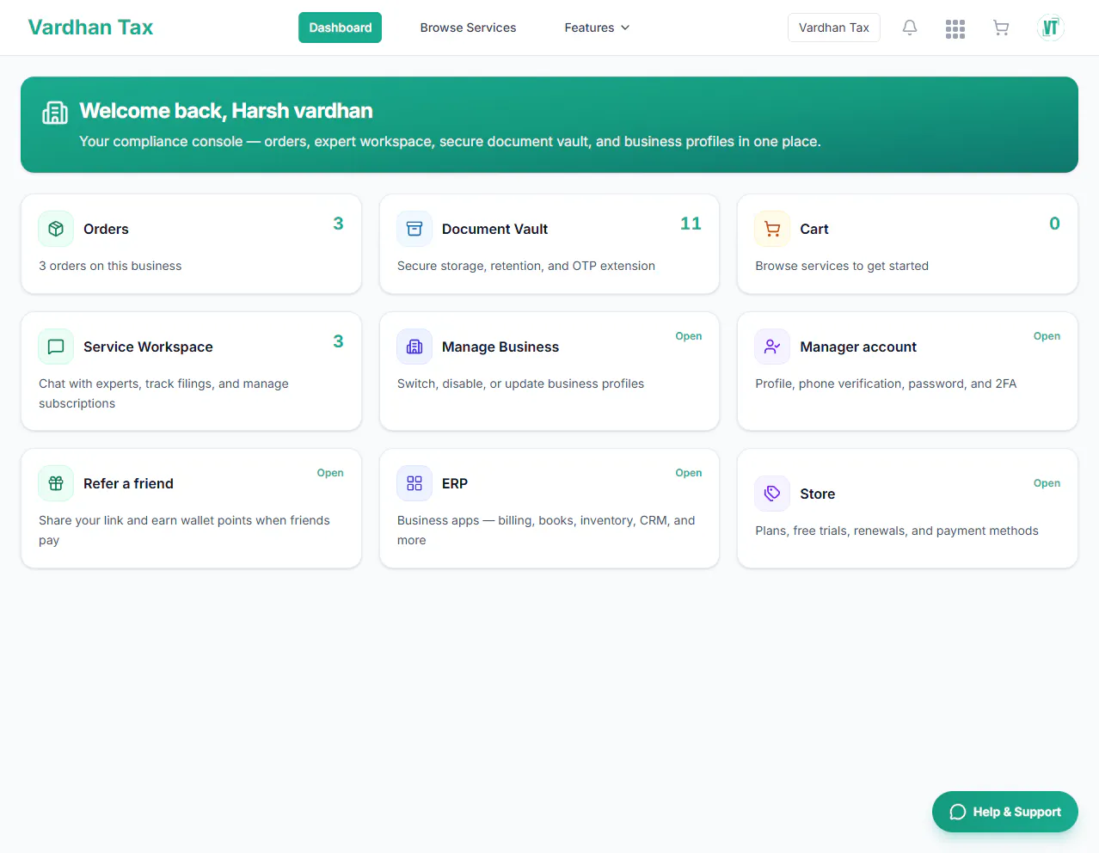Image resolution: width=1099 pixels, height=853 pixels.
Task: Click the Orders box icon
Action: coord(56,229)
